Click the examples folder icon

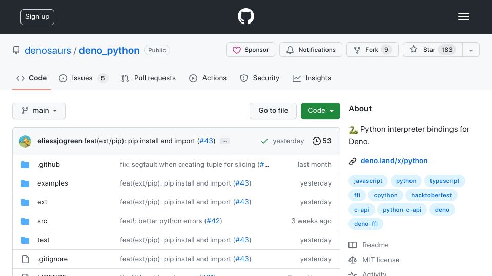[25, 183]
